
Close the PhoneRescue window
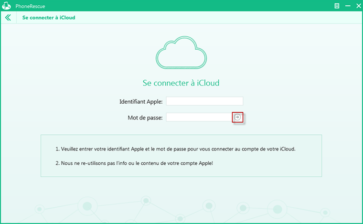tap(359, 6)
